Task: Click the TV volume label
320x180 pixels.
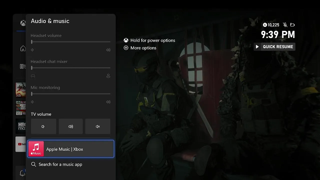Action: click(x=41, y=114)
